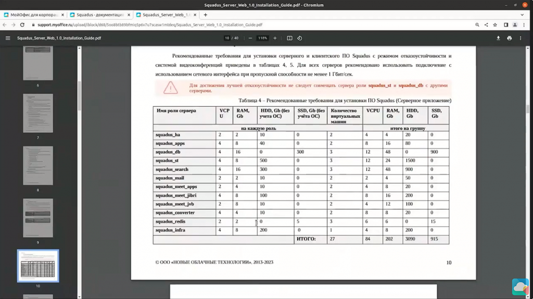This screenshot has height=299, width=533.
Task: Click the 118% zoom level field
Action: click(262, 38)
